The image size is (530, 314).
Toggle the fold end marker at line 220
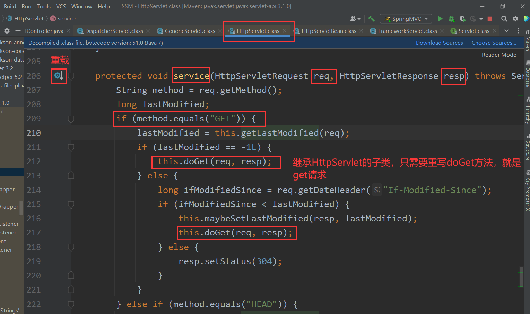click(71, 275)
